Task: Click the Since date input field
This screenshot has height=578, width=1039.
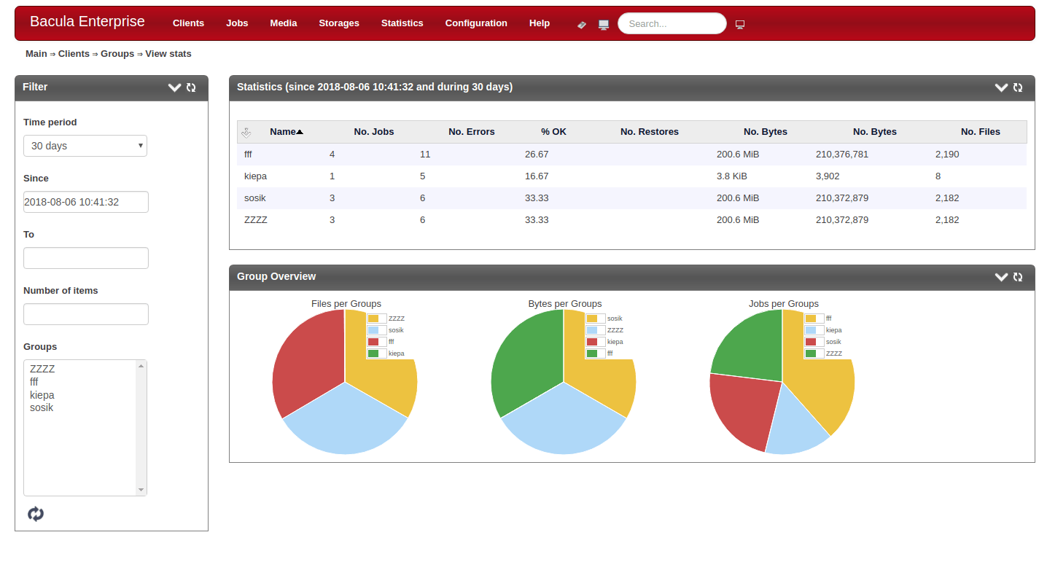Action: coord(86,202)
